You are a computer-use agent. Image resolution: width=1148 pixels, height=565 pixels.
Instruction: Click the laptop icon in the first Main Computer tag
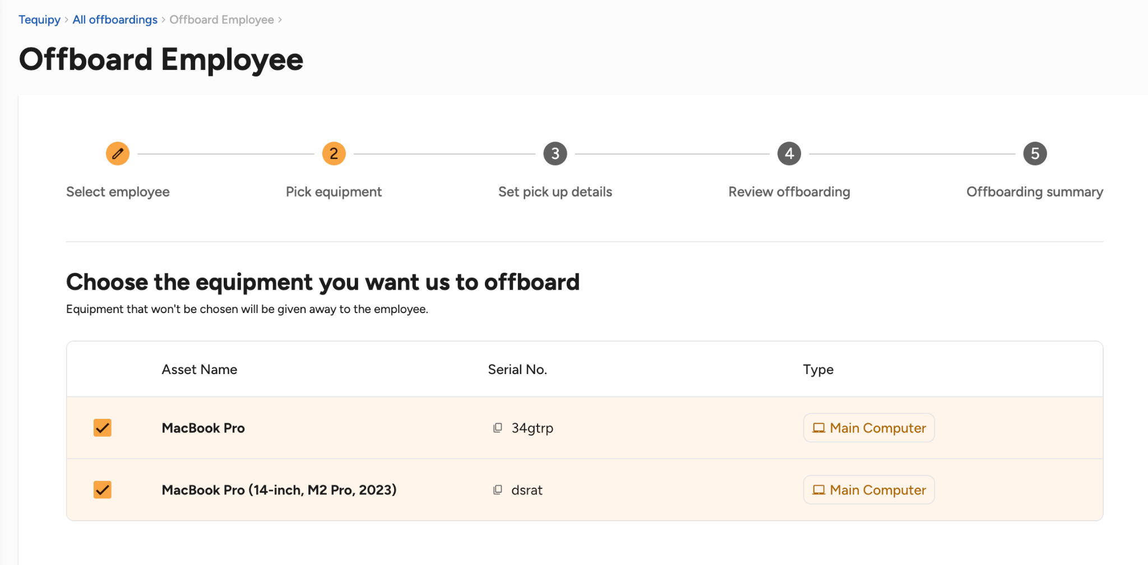(x=818, y=428)
